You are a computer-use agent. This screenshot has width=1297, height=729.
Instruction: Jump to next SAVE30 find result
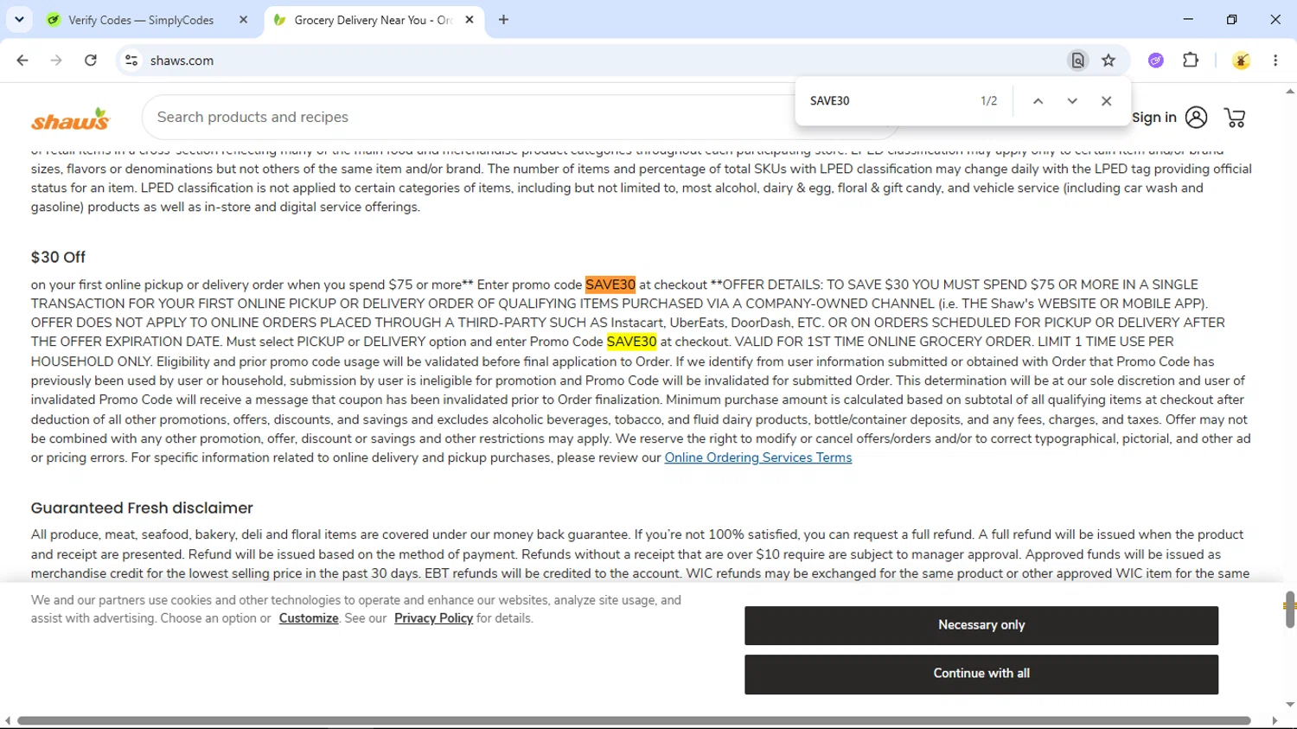(1072, 101)
